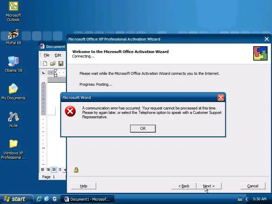Image resolution: width=272 pixels, height=204 pixels.
Task: Open the Start menu
Action: click(16, 199)
